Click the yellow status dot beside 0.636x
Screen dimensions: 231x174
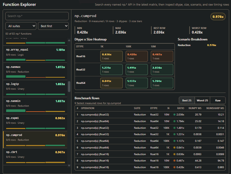coord(174,154)
